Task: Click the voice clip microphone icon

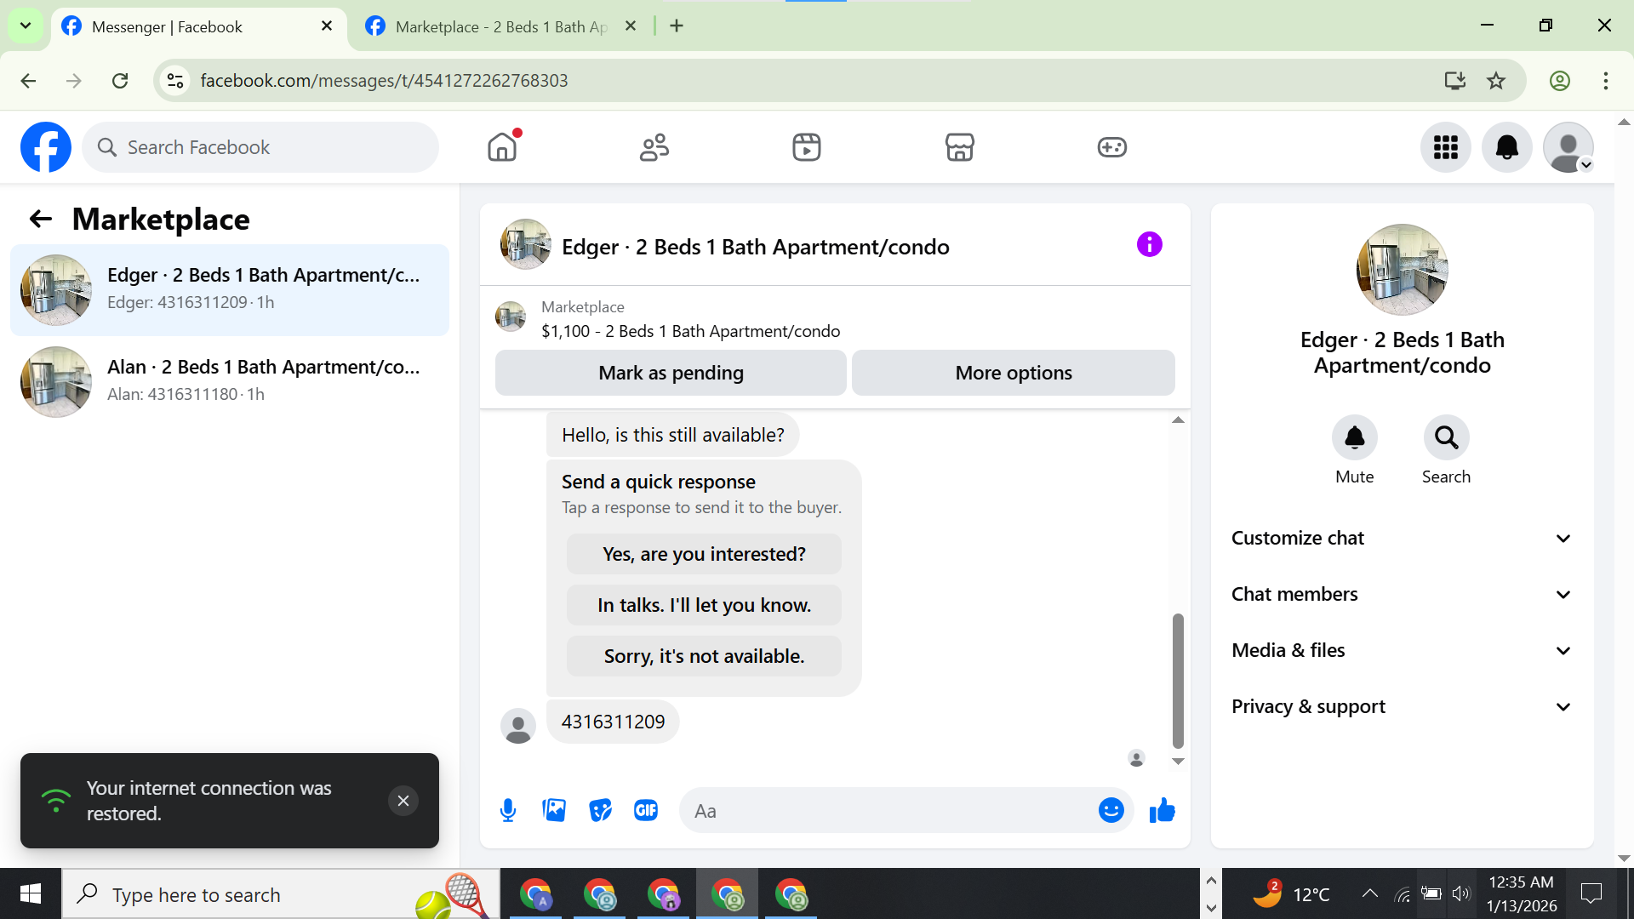Action: click(508, 810)
